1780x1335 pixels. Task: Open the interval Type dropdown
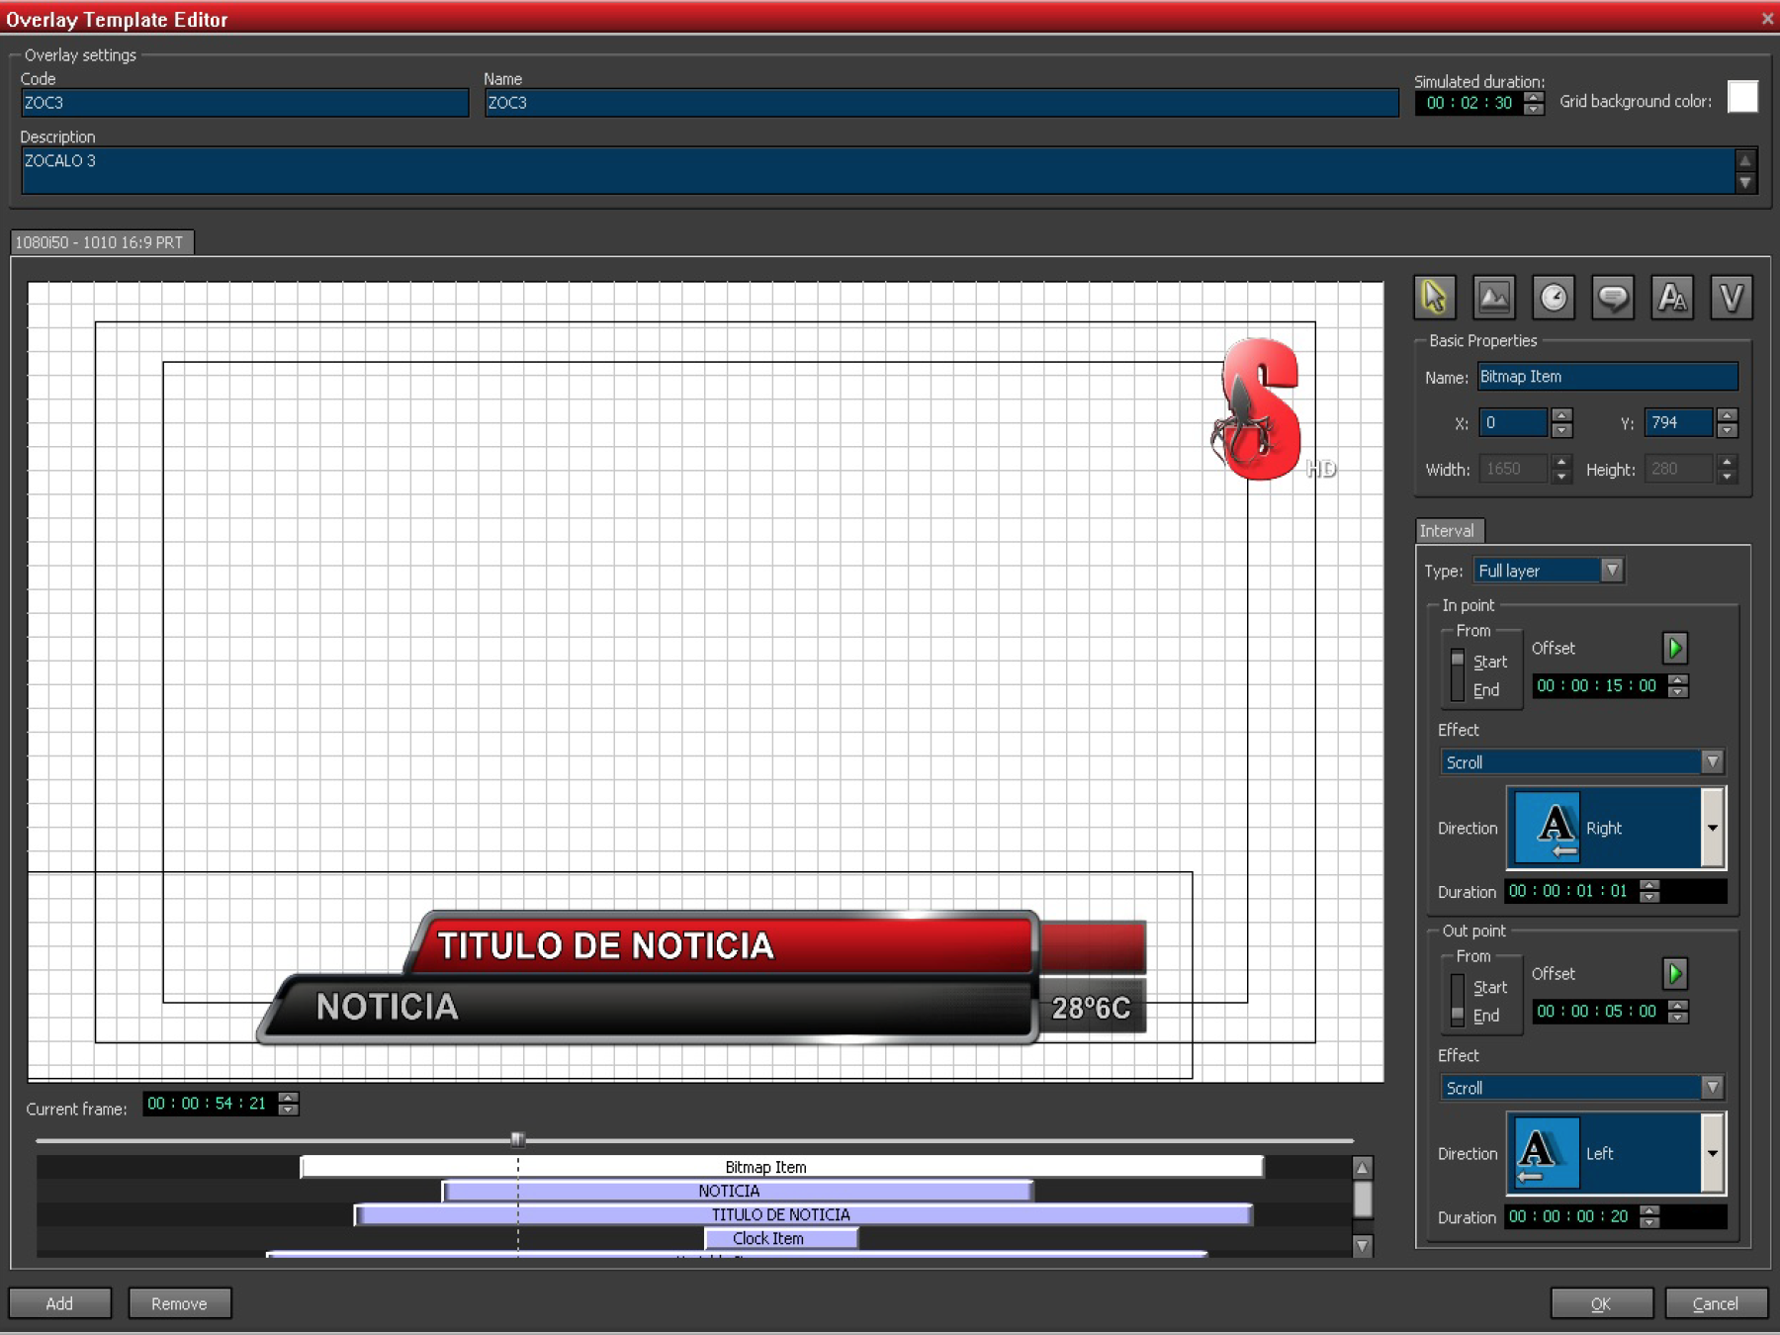(x=1612, y=571)
